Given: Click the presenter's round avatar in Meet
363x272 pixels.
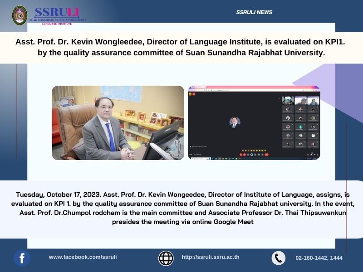Looking at the screenshot, I should pyautogui.click(x=235, y=122).
